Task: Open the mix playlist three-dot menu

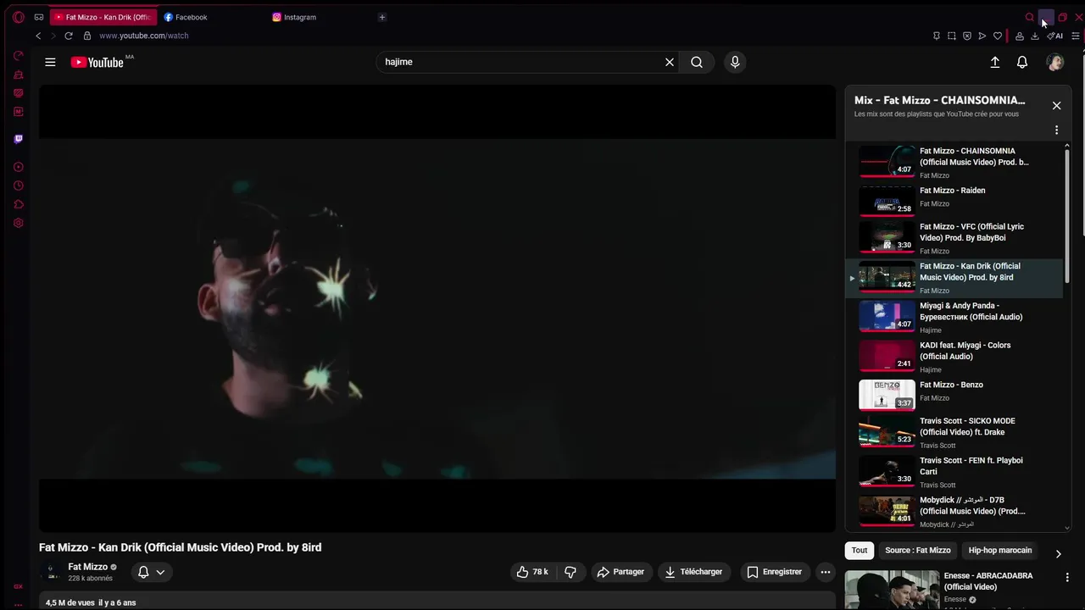Action: pyautogui.click(x=1056, y=130)
